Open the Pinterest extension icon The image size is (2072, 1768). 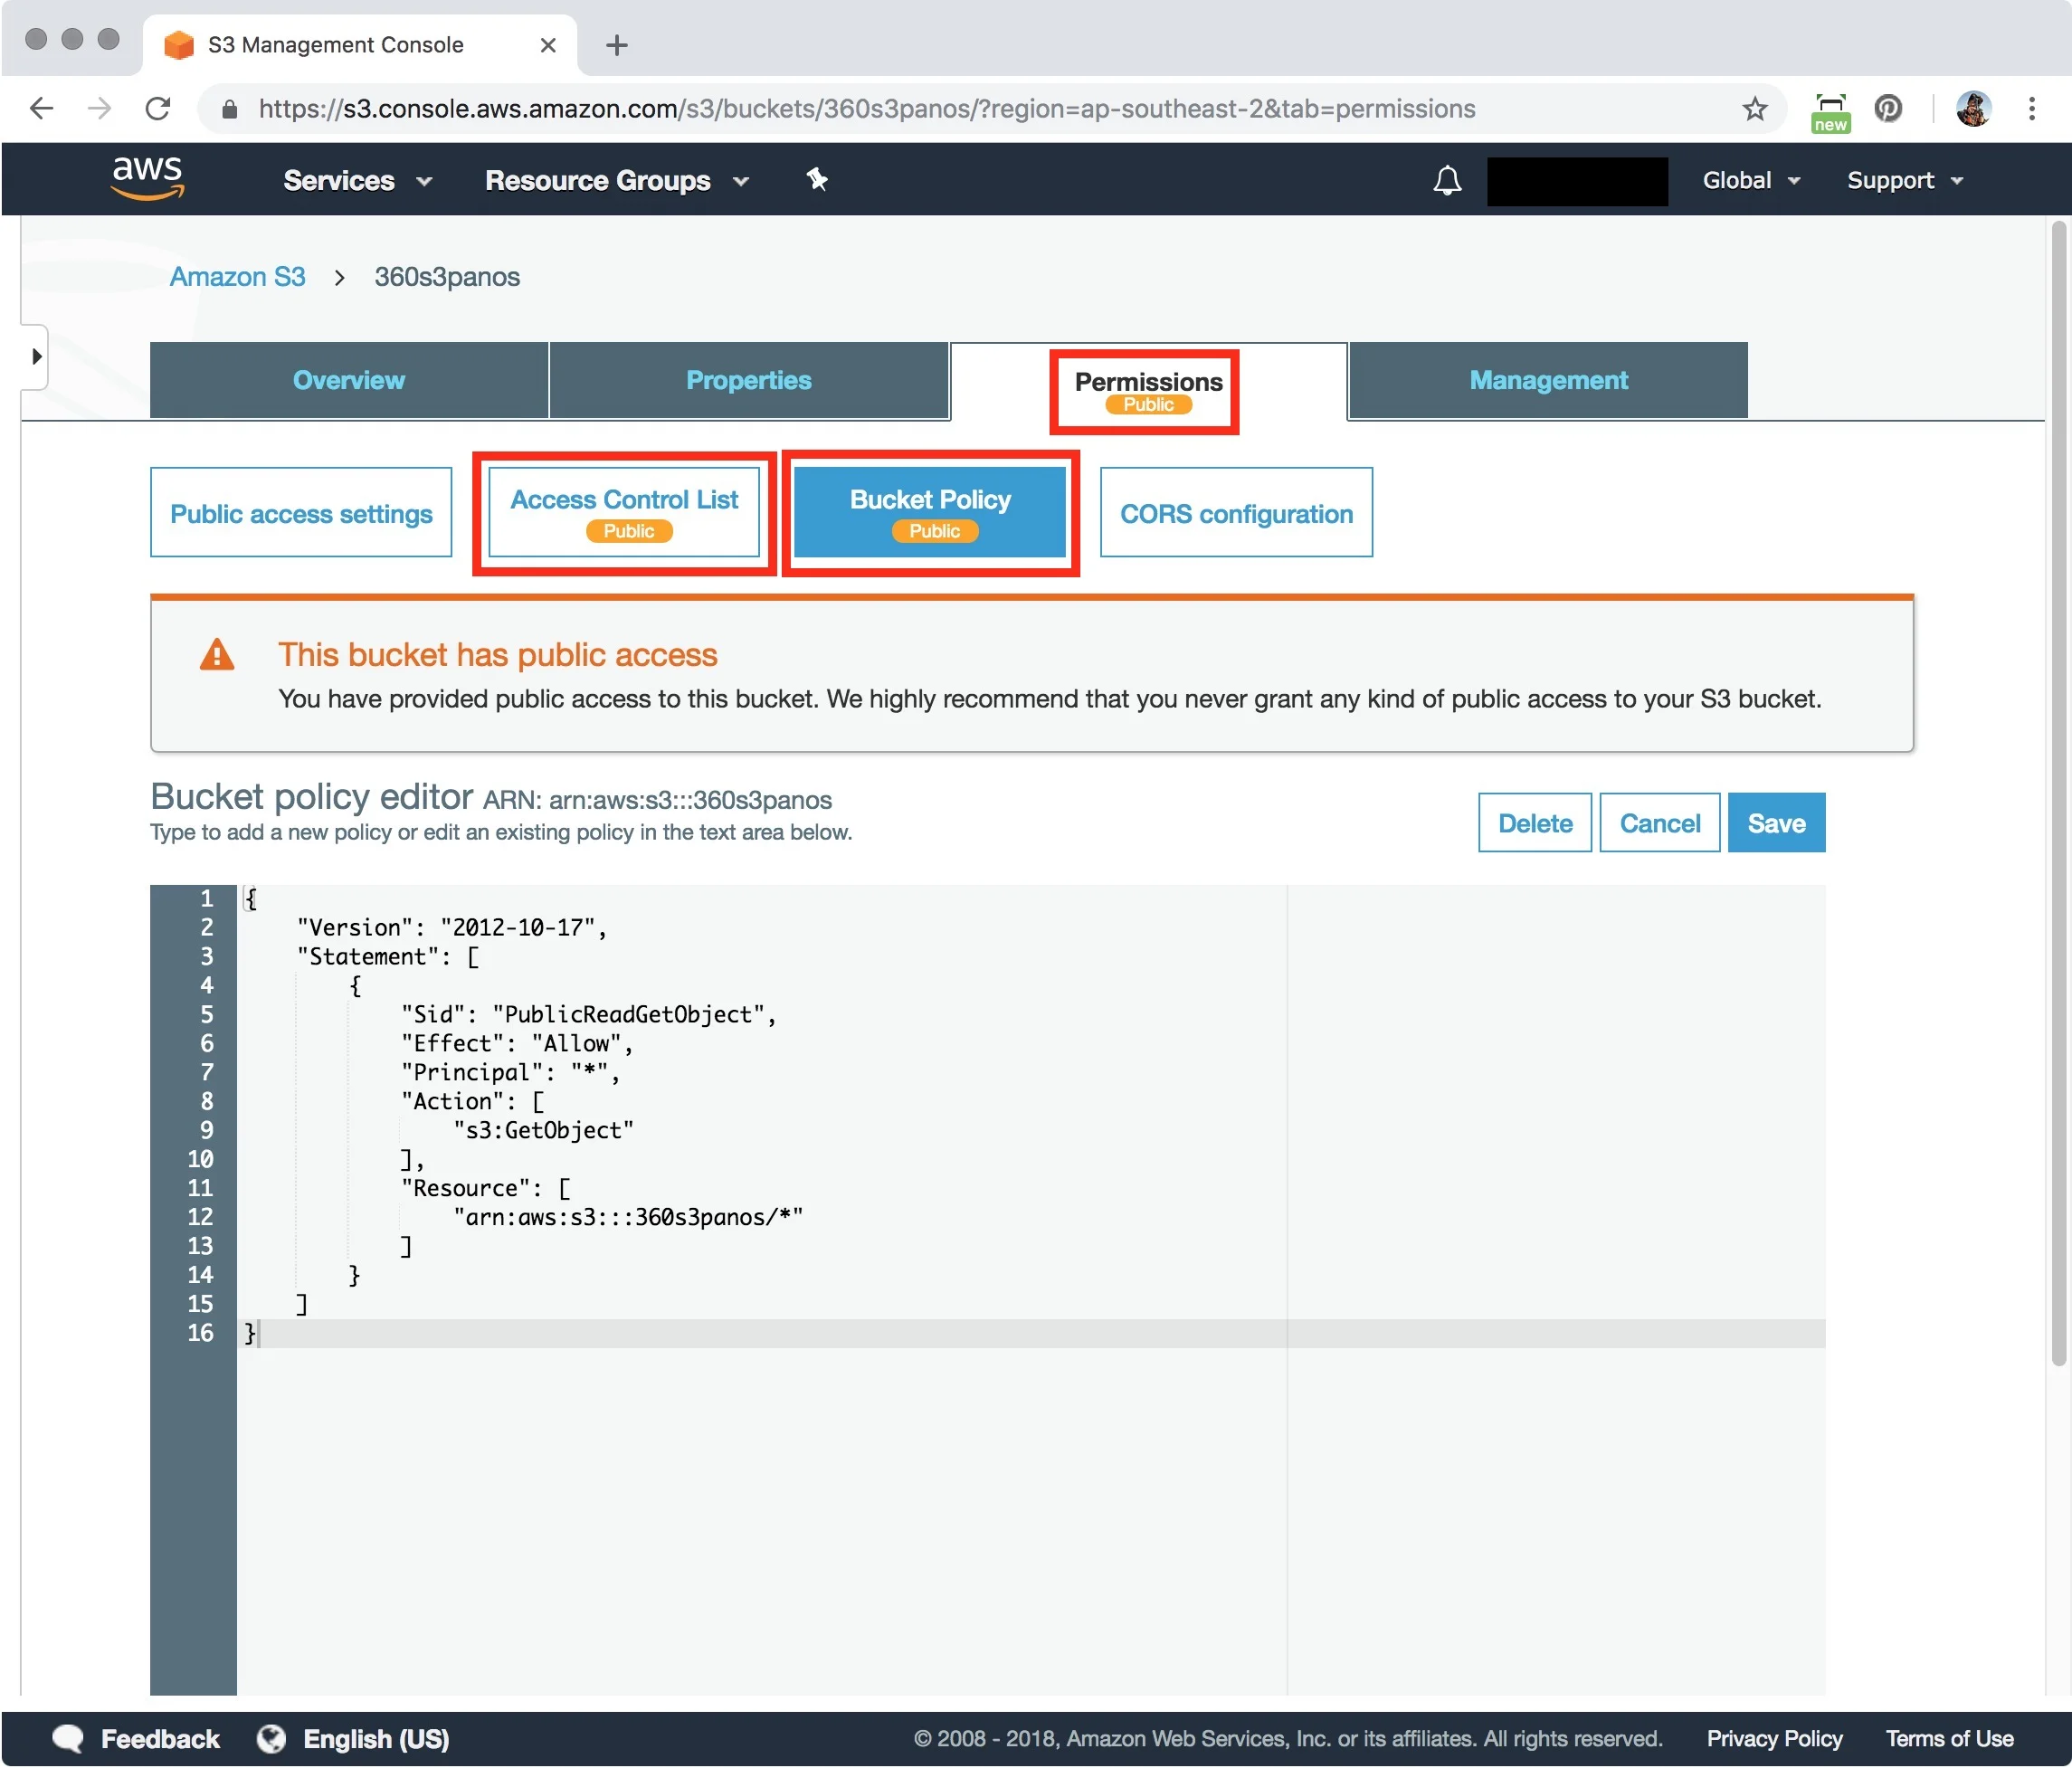1888,108
